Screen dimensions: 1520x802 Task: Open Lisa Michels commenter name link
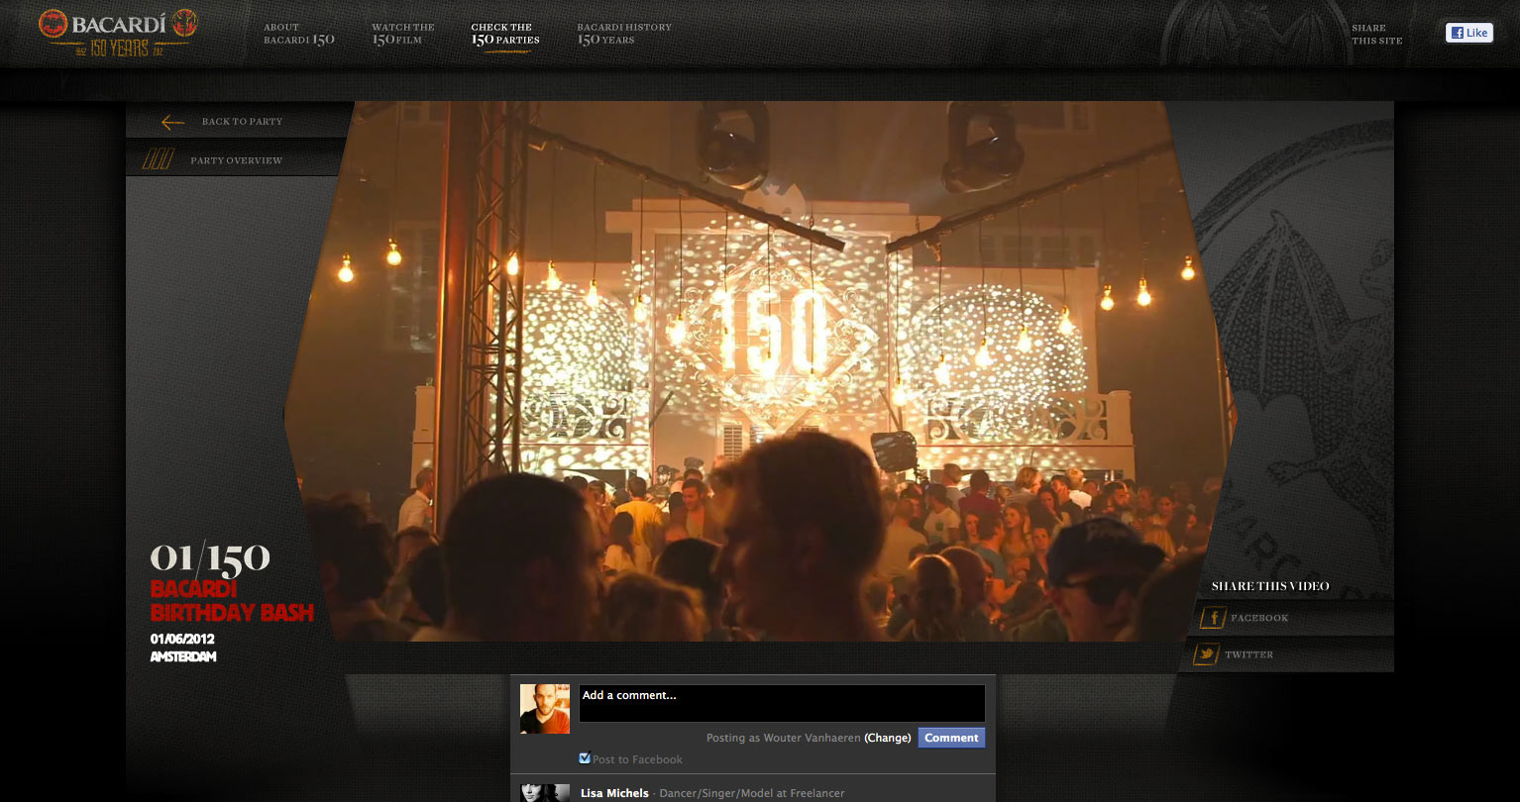[x=614, y=793]
